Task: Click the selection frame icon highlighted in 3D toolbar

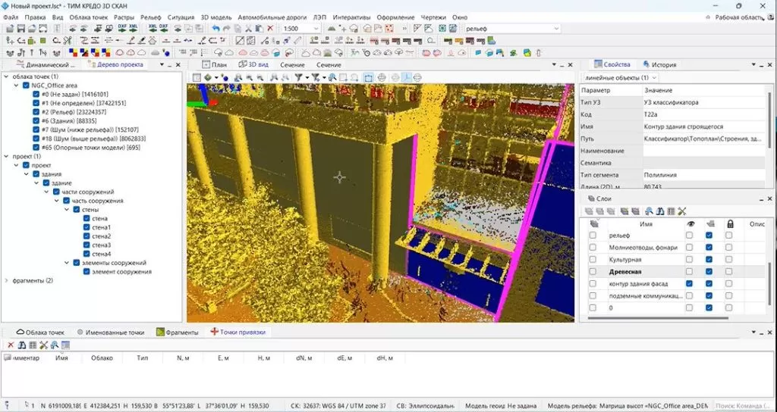Action: click(368, 77)
